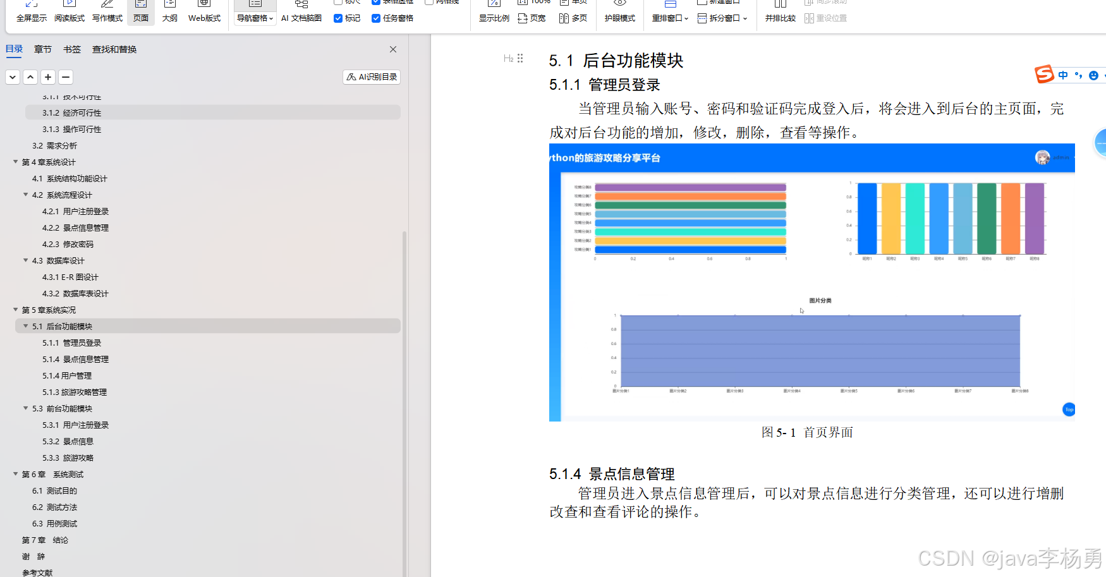Fit page width (页宽)
This screenshot has width=1106, height=577.
pos(532,18)
